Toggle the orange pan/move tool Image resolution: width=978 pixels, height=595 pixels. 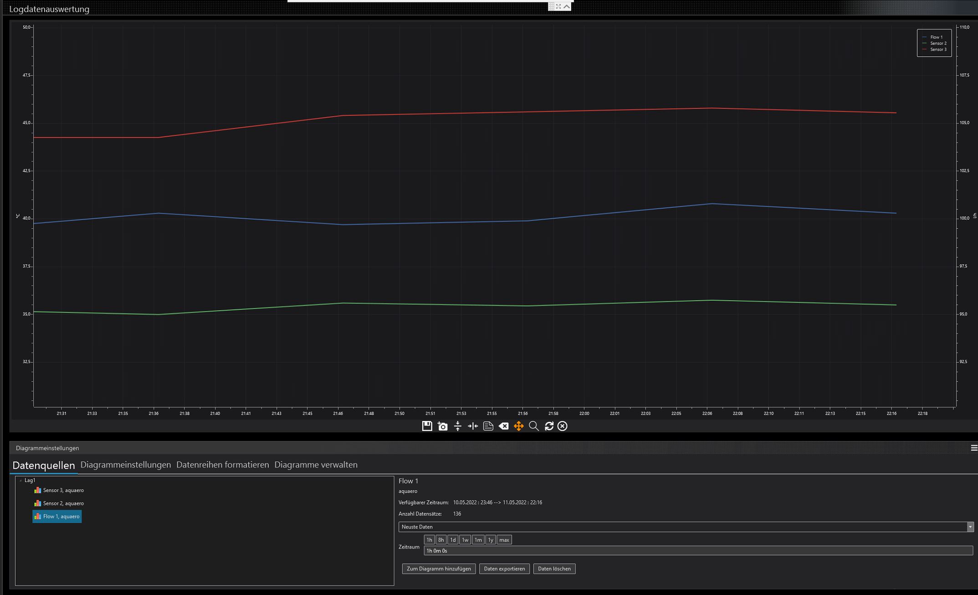pos(518,426)
